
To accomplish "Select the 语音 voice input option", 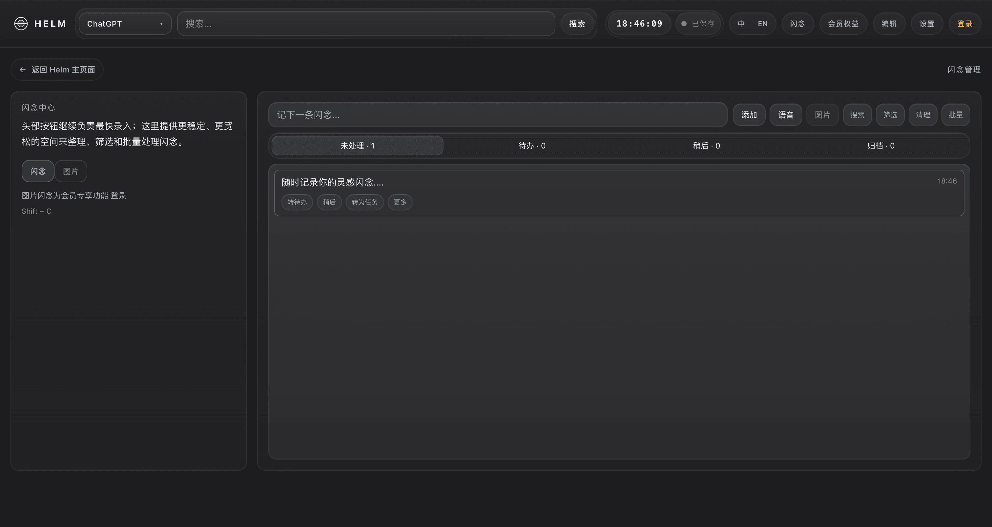I will point(786,115).
